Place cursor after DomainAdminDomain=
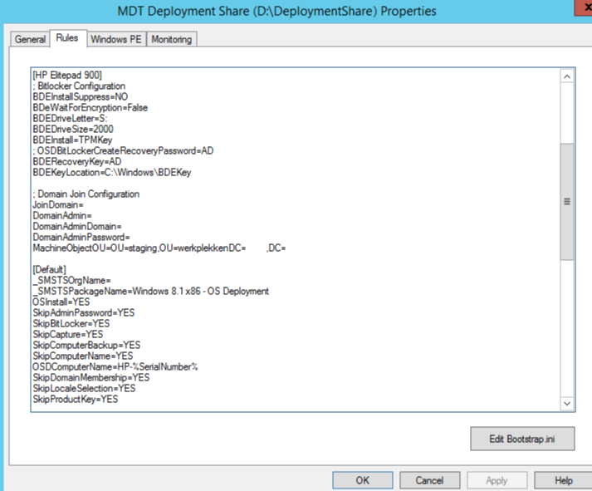This screenshot has height=491, width=592. 122,226
